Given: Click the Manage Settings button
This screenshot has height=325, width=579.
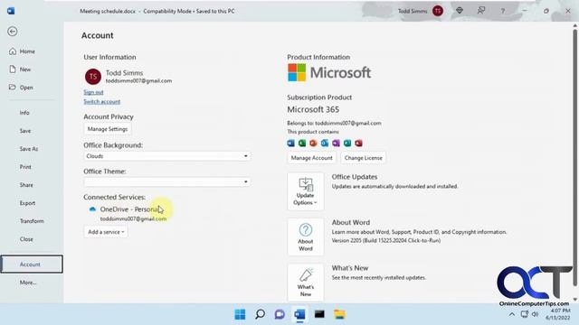Looking at the screenshot, I should pyautogui.click(x=108, y=129).
